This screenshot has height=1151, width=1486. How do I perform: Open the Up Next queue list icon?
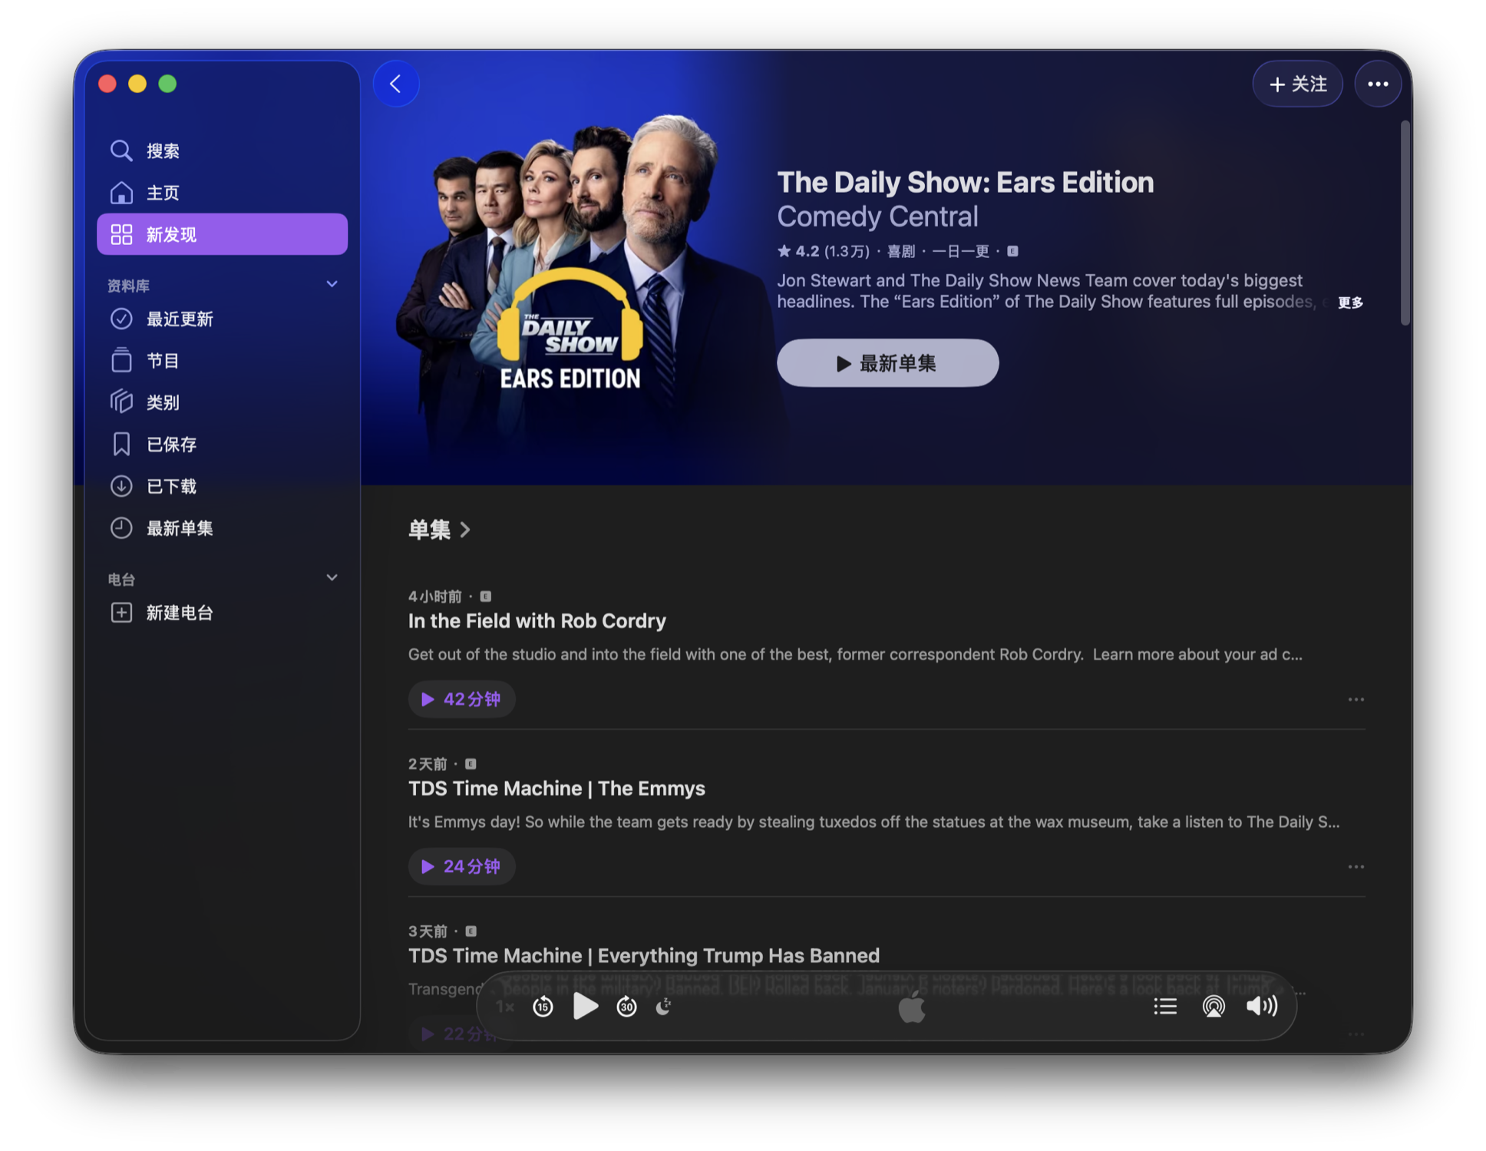pos(1165,1006)
